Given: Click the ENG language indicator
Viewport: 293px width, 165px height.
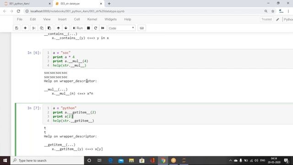Looking at the screenshot, I should [262, 160].
